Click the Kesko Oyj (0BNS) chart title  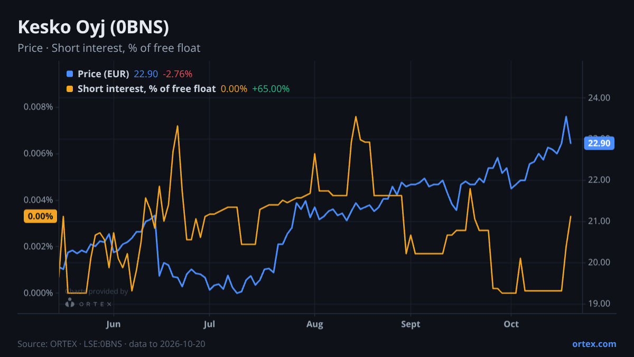pyautogui.click(x=94, y=26)
